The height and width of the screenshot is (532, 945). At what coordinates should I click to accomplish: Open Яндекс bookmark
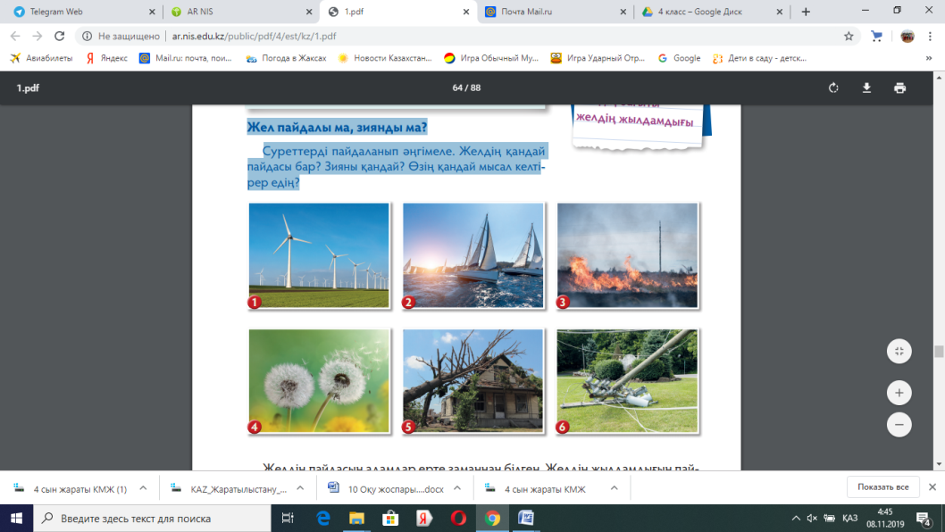(106, 58)
